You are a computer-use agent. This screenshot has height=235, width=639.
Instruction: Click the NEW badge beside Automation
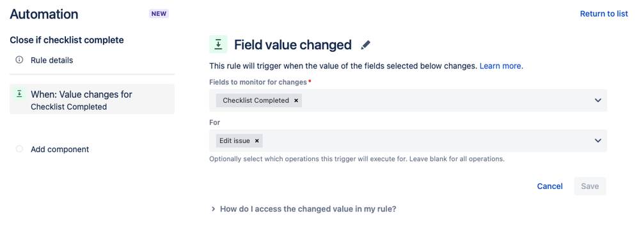coord(159,14)
